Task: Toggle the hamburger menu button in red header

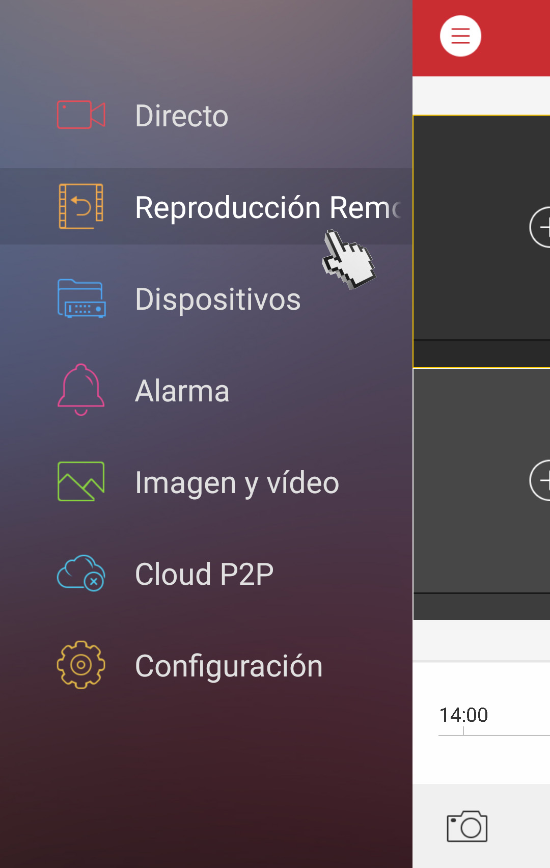Action: (x=460, y=36)
